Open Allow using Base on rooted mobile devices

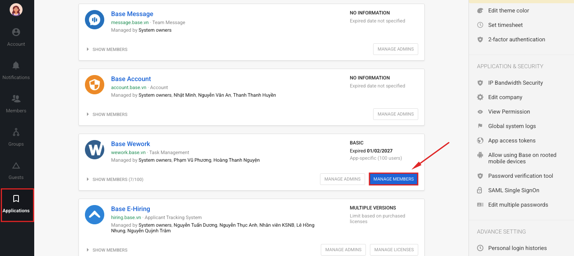(x=522, y=158)
